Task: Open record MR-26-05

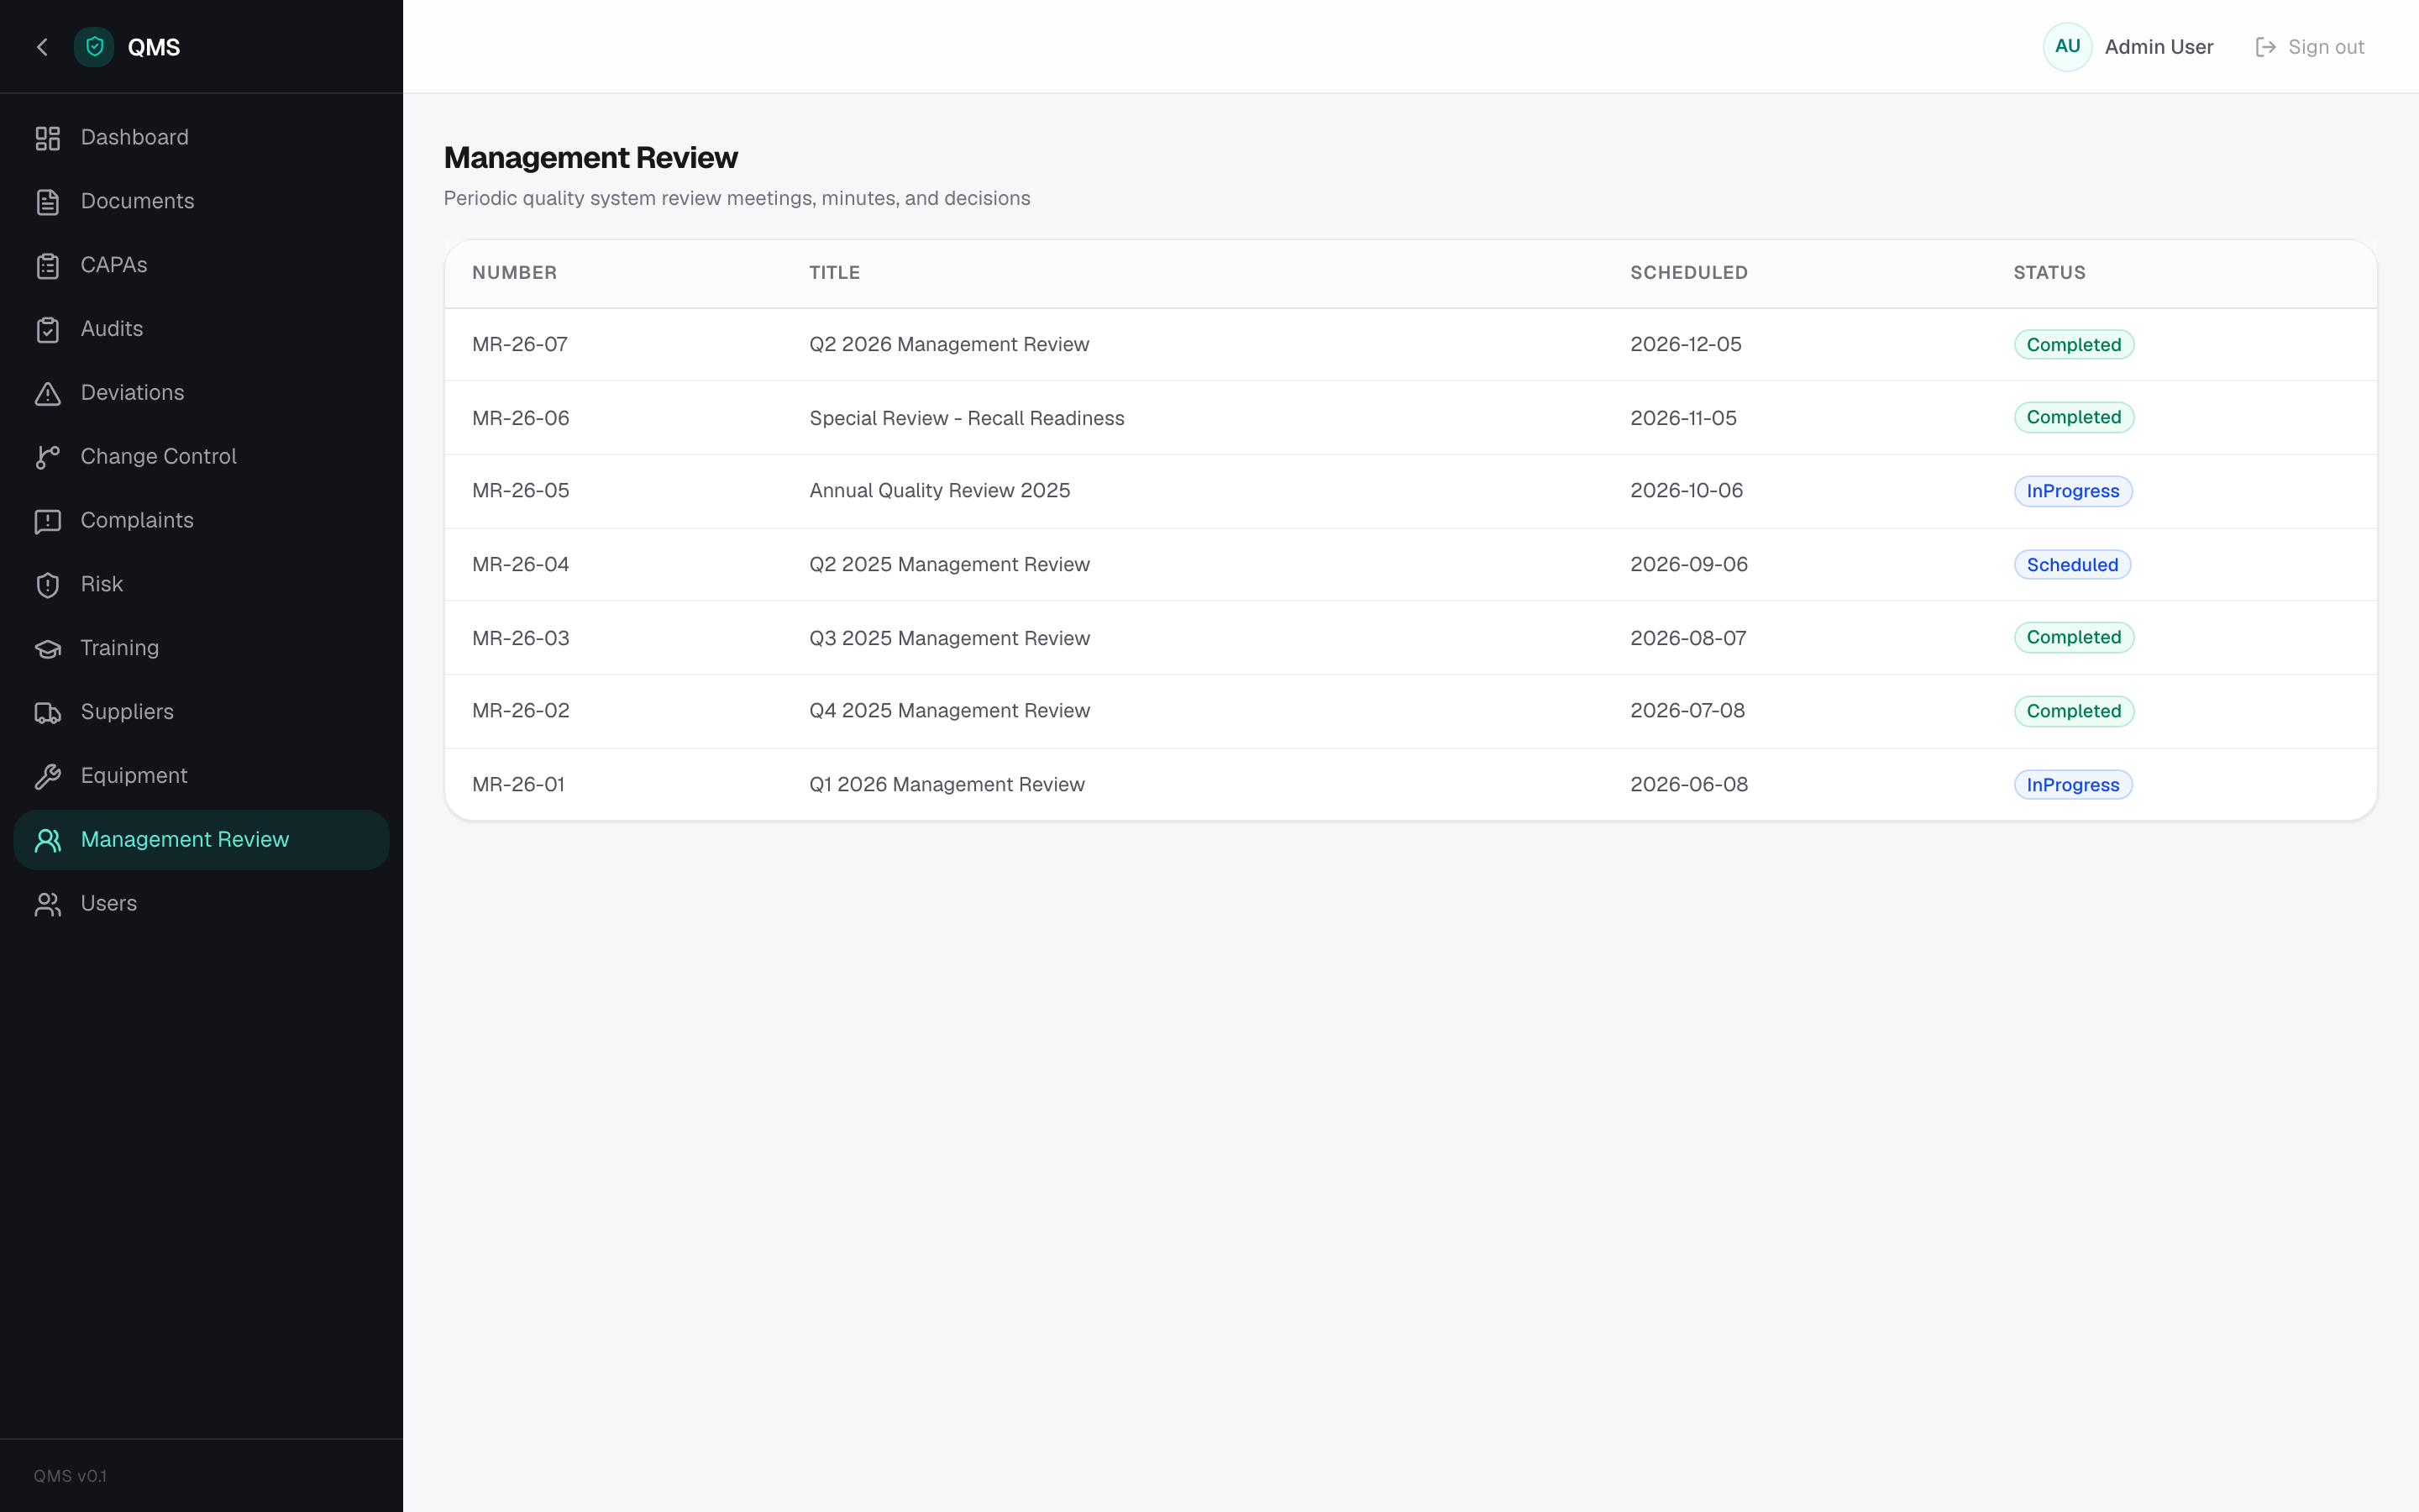Action: [x=1410, y=491]
